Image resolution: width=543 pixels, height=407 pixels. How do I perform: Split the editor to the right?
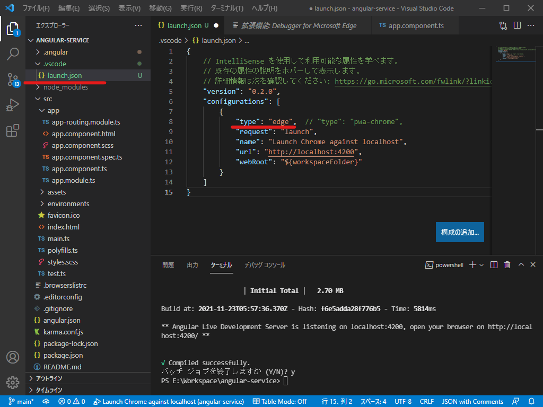click(517, 25)
